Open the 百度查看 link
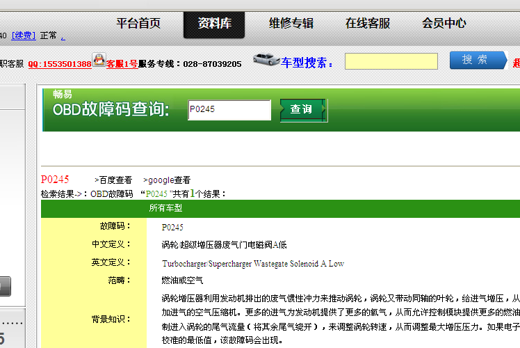This screenshot has height=348, width=520. click(x=113, y=180)
